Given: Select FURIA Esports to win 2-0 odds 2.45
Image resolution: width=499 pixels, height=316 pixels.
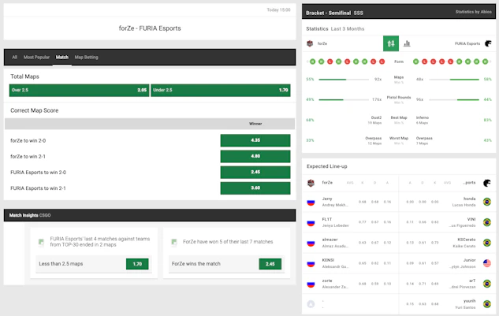Looking at the screenshot, I should coord(255,172).
